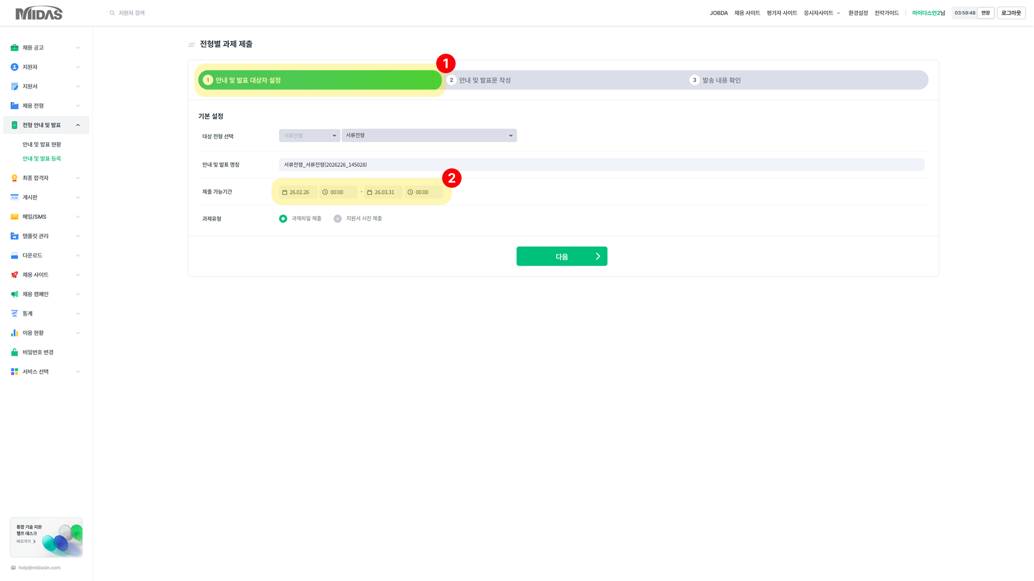The image size is (1034, 581).
Task: Click the 채용 공고 briefcase icon
Action: click(15, 48)
